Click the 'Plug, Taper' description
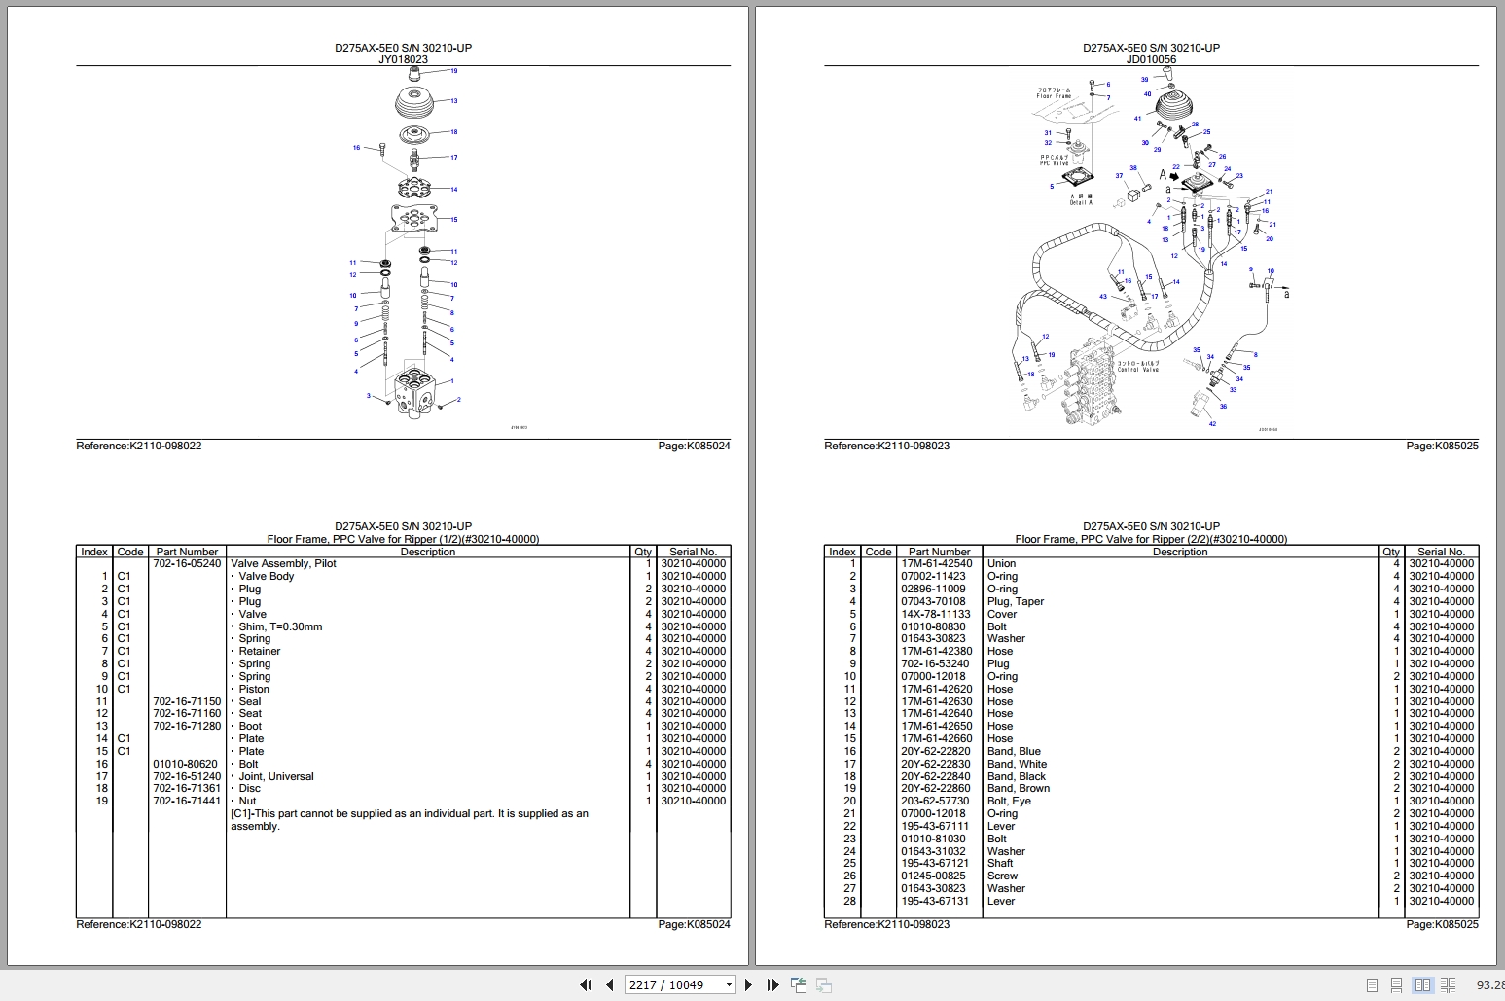 (1015, 601)
